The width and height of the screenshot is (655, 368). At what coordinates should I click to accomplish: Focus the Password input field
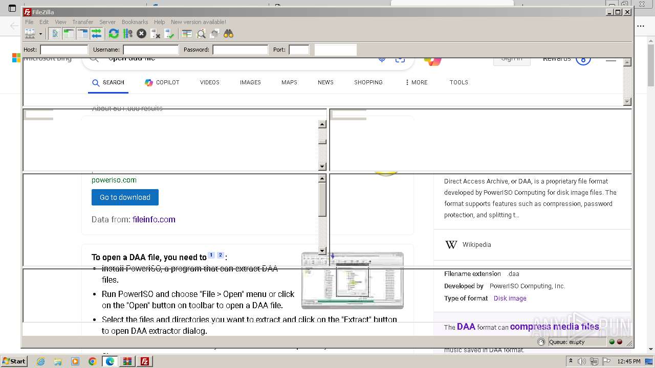click(x=241, y=50)
